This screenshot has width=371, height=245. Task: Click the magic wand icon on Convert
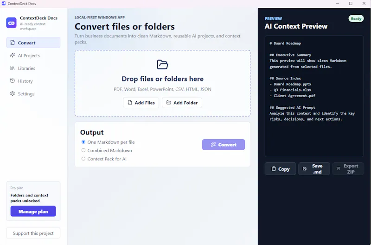pyautogui.click(x=213, y=145)
